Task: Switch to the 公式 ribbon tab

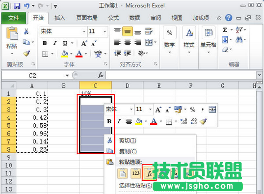Action: [x=113, y=18]
